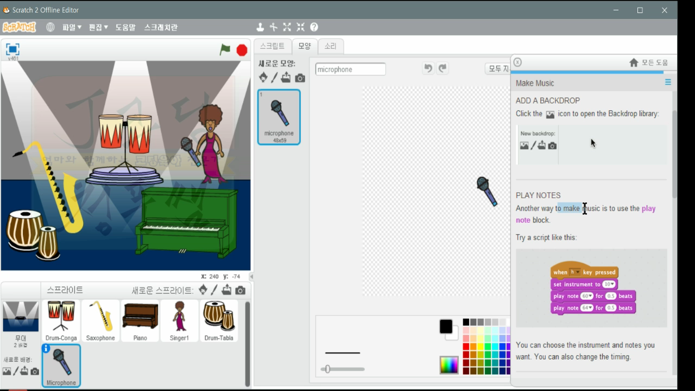Viewport: 695px width, 391px height.
Task: Open the language globe menu
Action: click(50, 27)
